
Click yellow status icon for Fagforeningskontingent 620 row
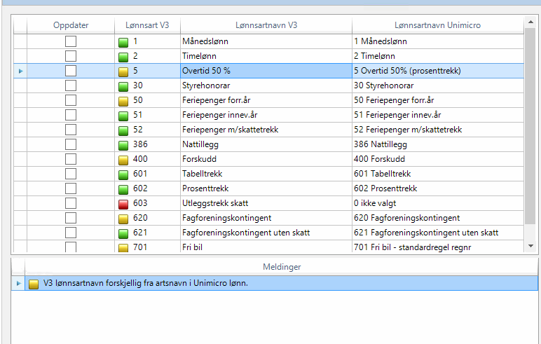(x=123, y=219)
